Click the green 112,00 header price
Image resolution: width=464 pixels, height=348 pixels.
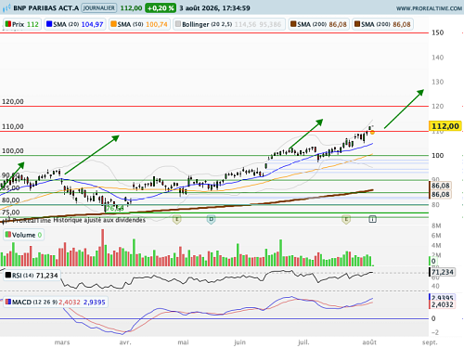click(x=131, y=8)
